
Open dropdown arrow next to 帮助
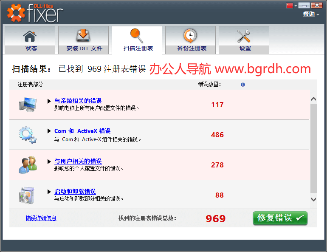pyautogui.click(x=318, y=14)
